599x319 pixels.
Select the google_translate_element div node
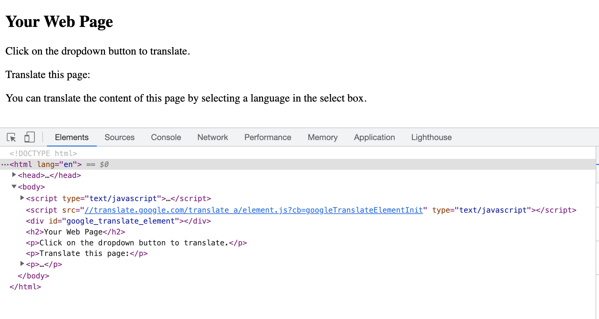click(119, 221)
